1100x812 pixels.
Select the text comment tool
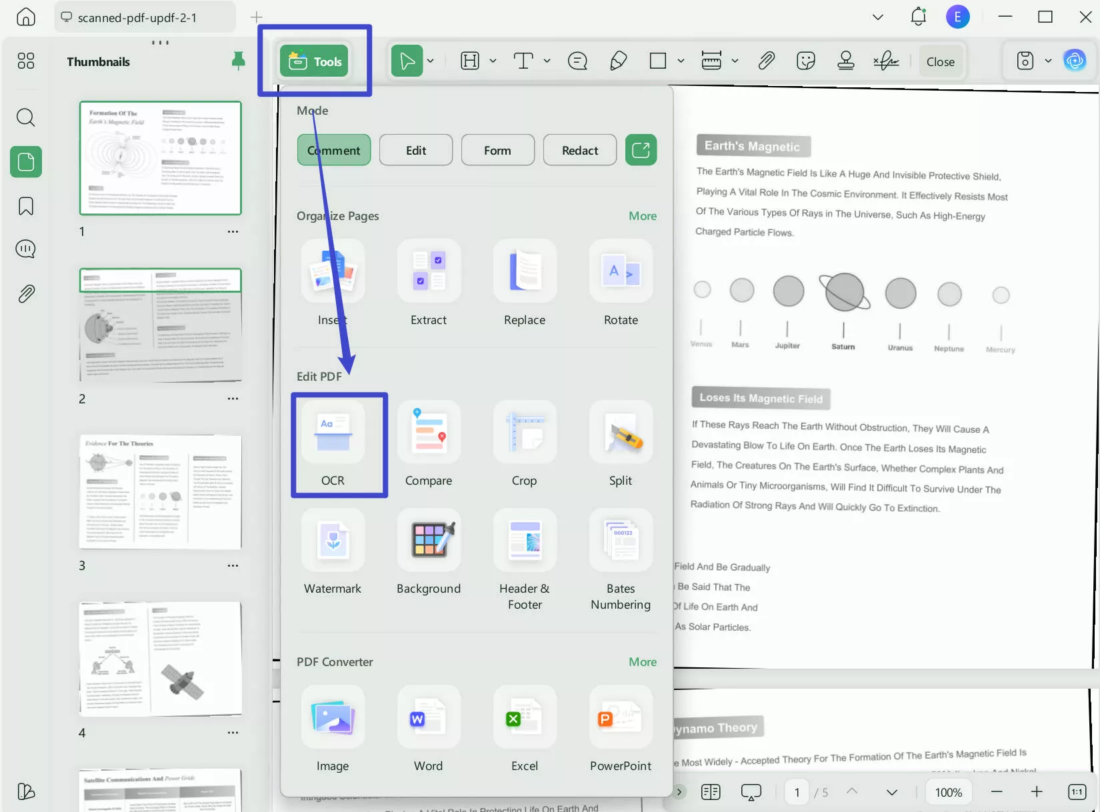(x=524, y=61)
